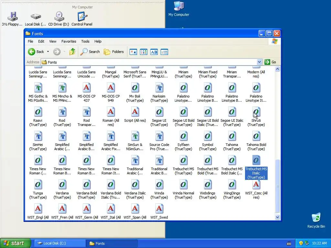331x248 pixels.
Task: Select the My Boli font icon
Action: (x=135, y=88)
